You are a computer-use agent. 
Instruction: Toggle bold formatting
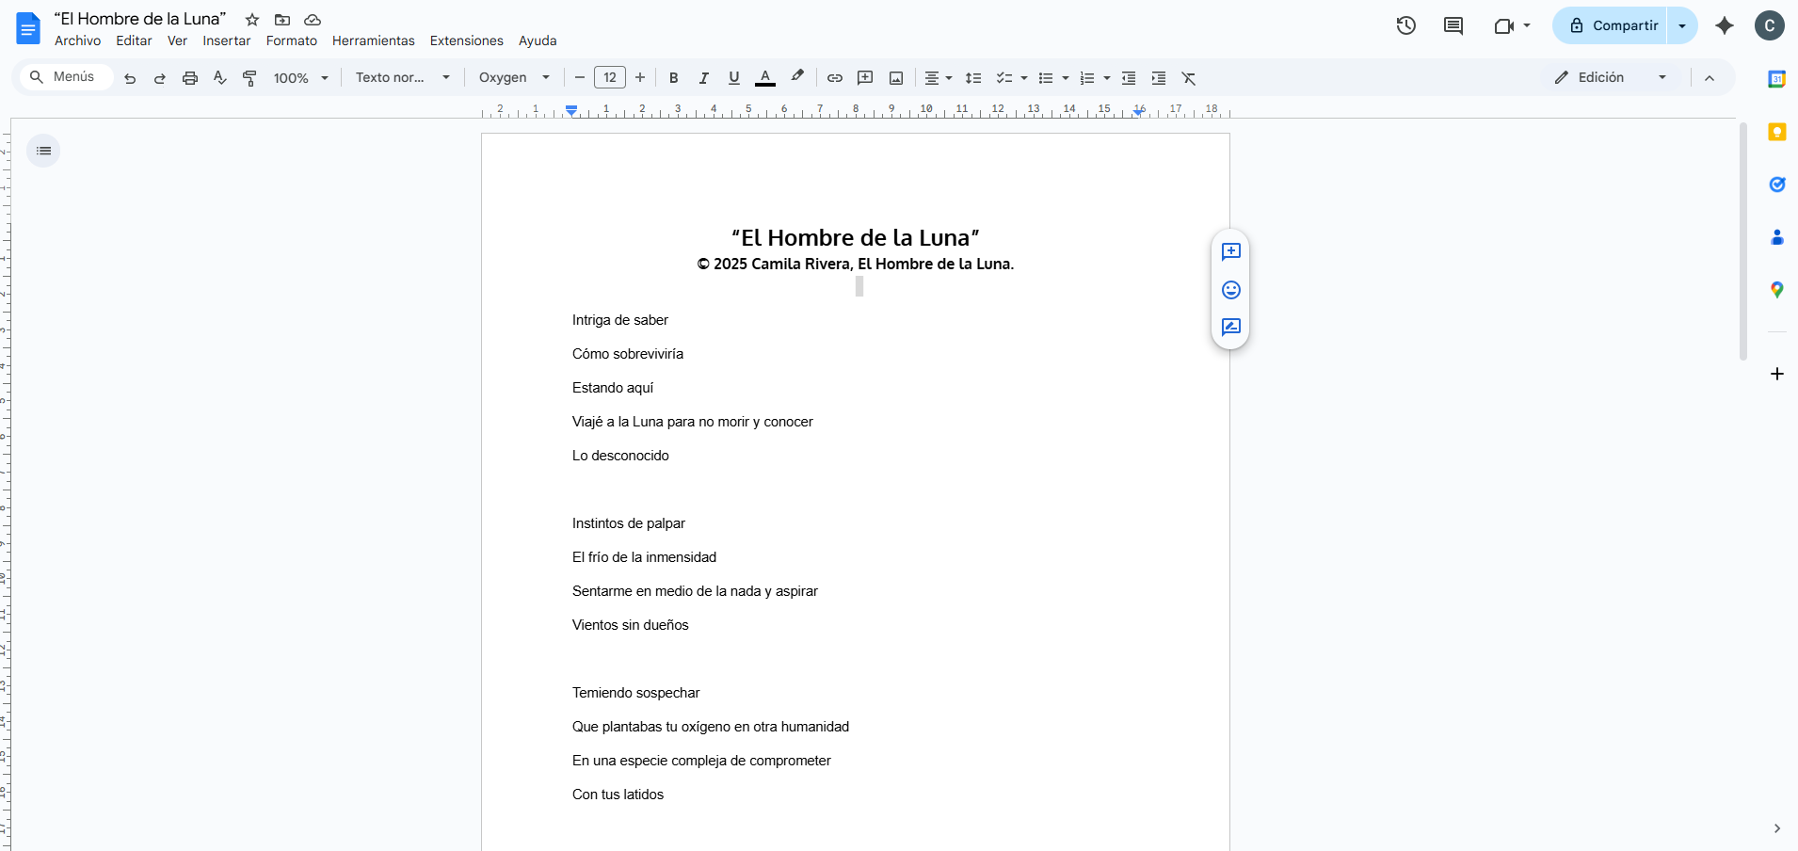(674, 78)
